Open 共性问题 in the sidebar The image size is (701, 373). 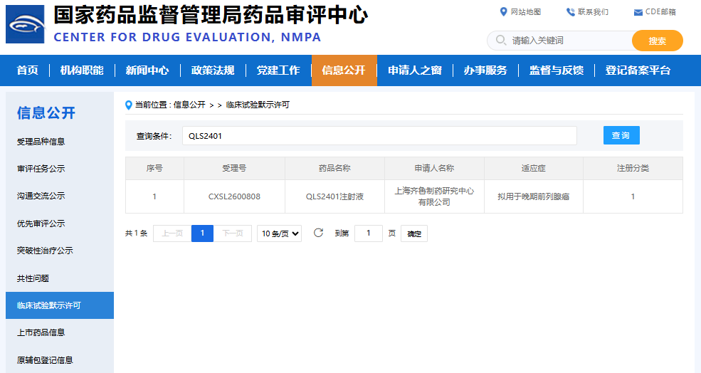[x=33, y=278]
